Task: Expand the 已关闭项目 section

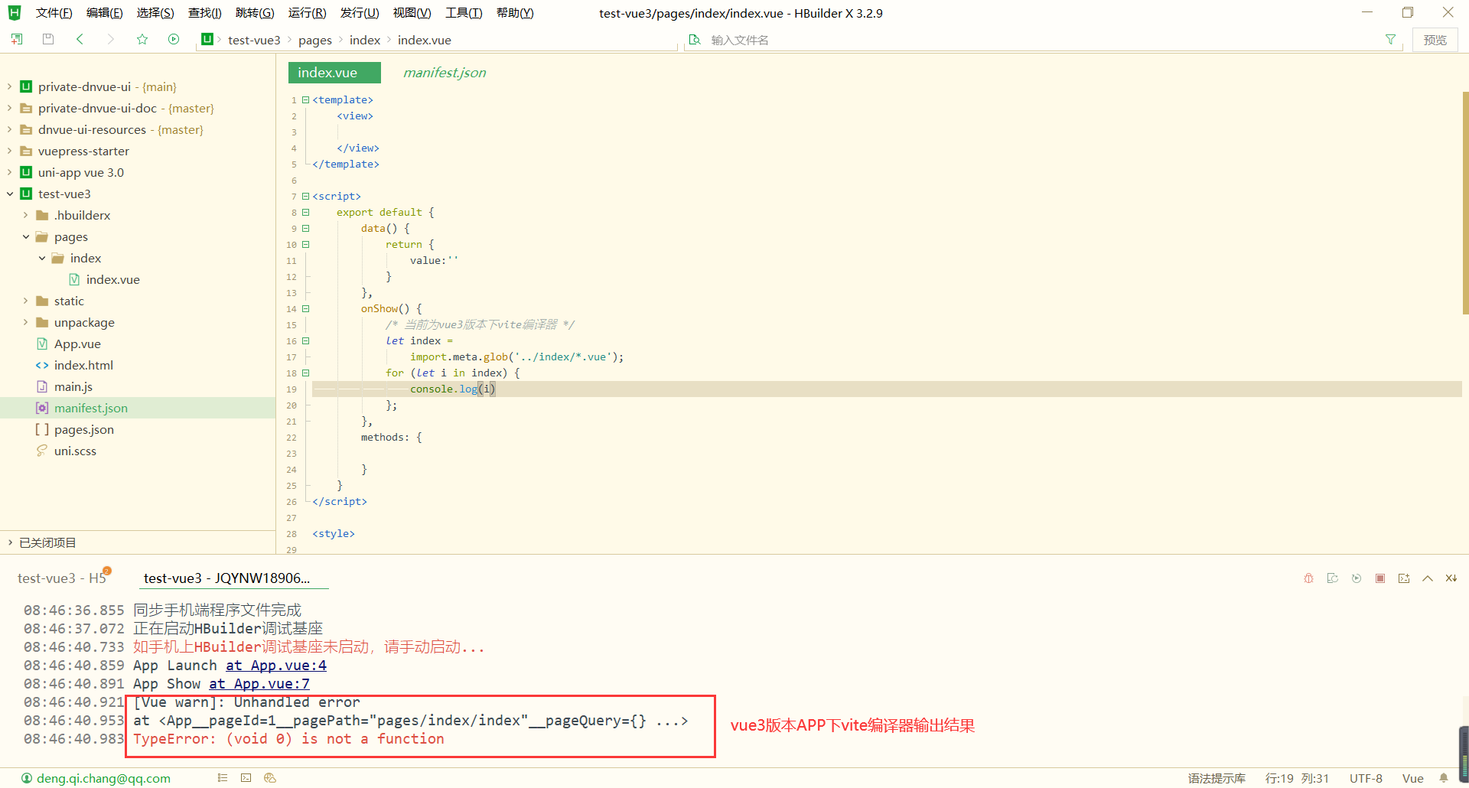Action: [x=10, y=542]
